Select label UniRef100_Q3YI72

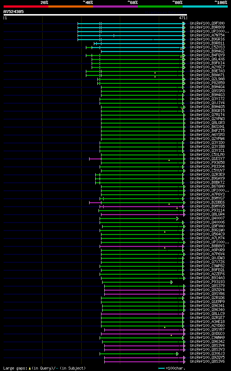207,99
